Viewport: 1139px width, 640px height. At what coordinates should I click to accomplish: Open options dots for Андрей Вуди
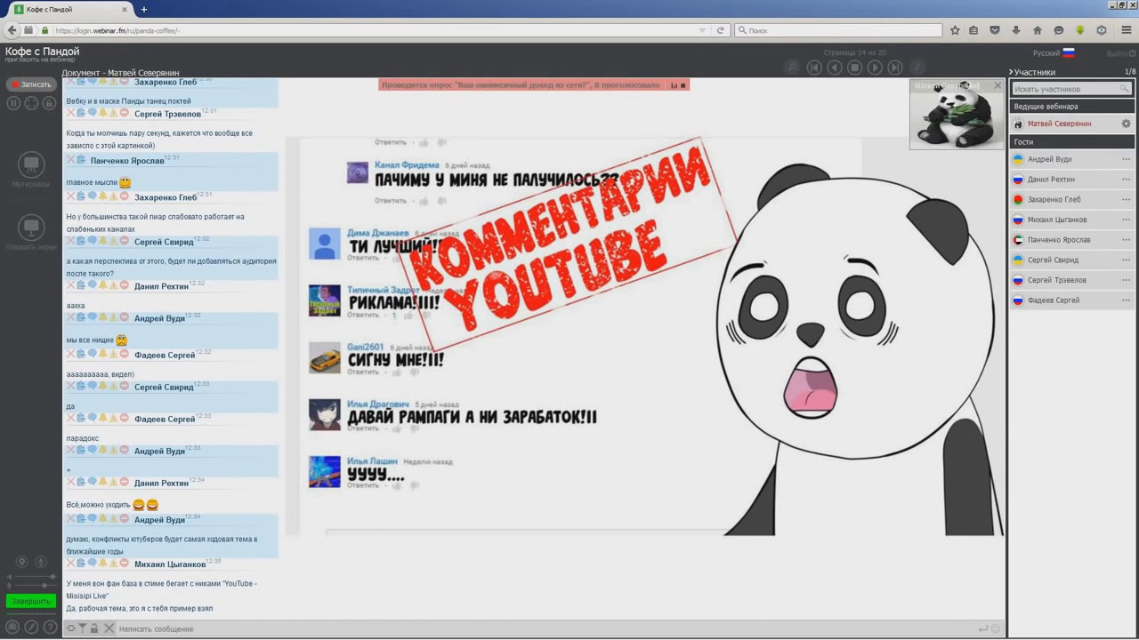[x=1126, y=159]
